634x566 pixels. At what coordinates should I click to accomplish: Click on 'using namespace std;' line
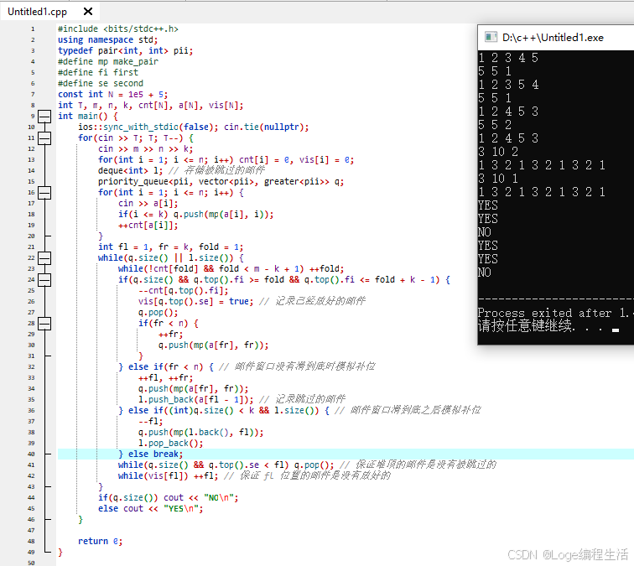coord(107,39)
